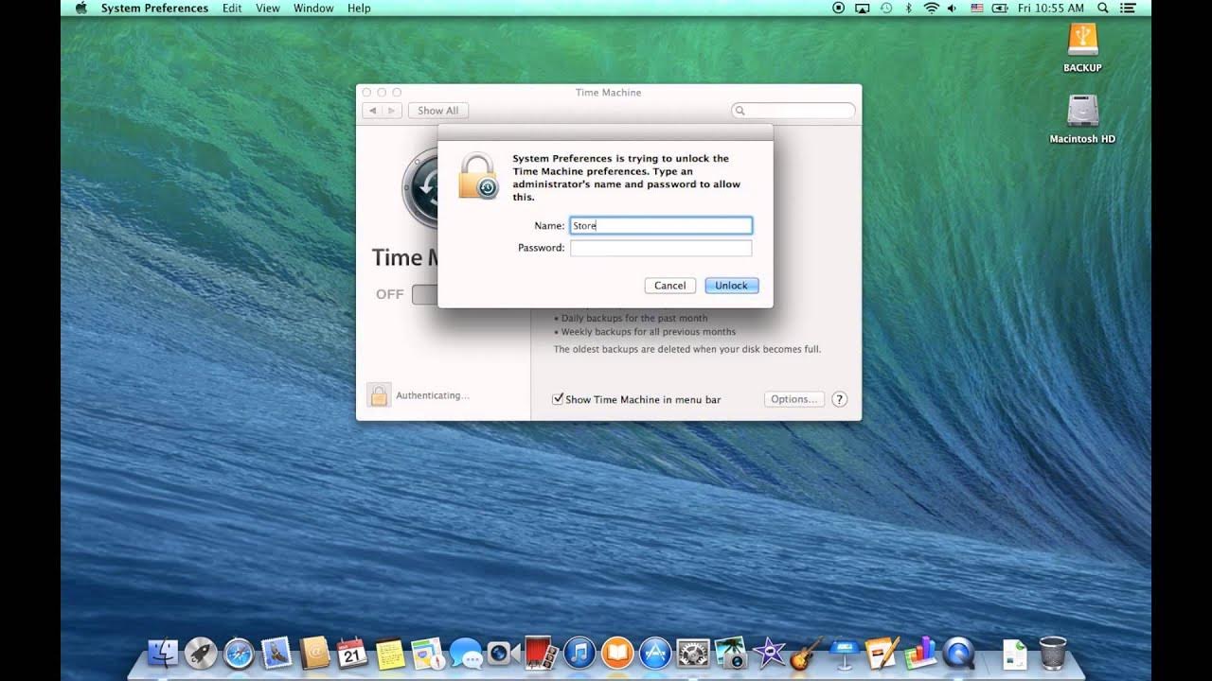Open BACKUP drive on desktop
This screenshot has width=1212, height=681.
[x=1082, y=47]
